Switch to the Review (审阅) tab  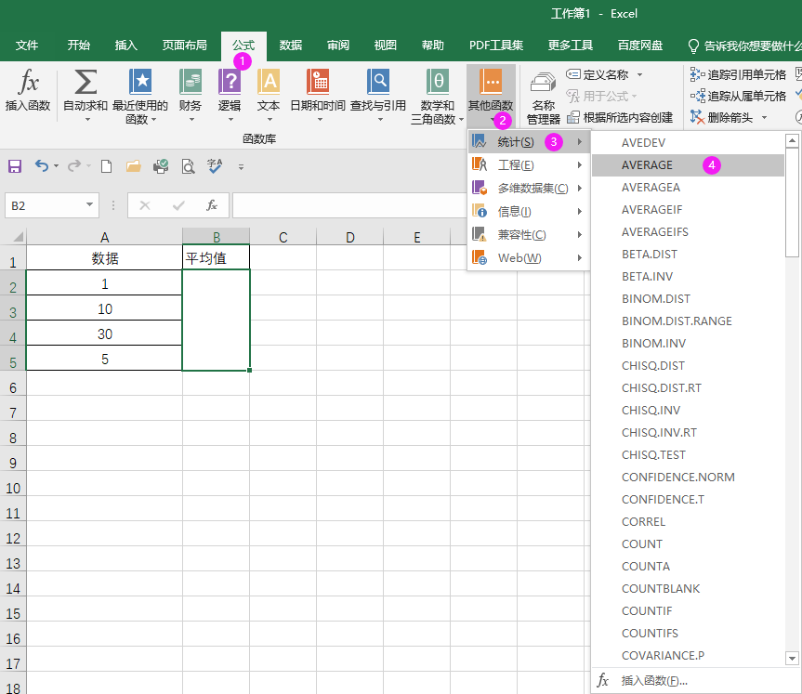[338, 46]
